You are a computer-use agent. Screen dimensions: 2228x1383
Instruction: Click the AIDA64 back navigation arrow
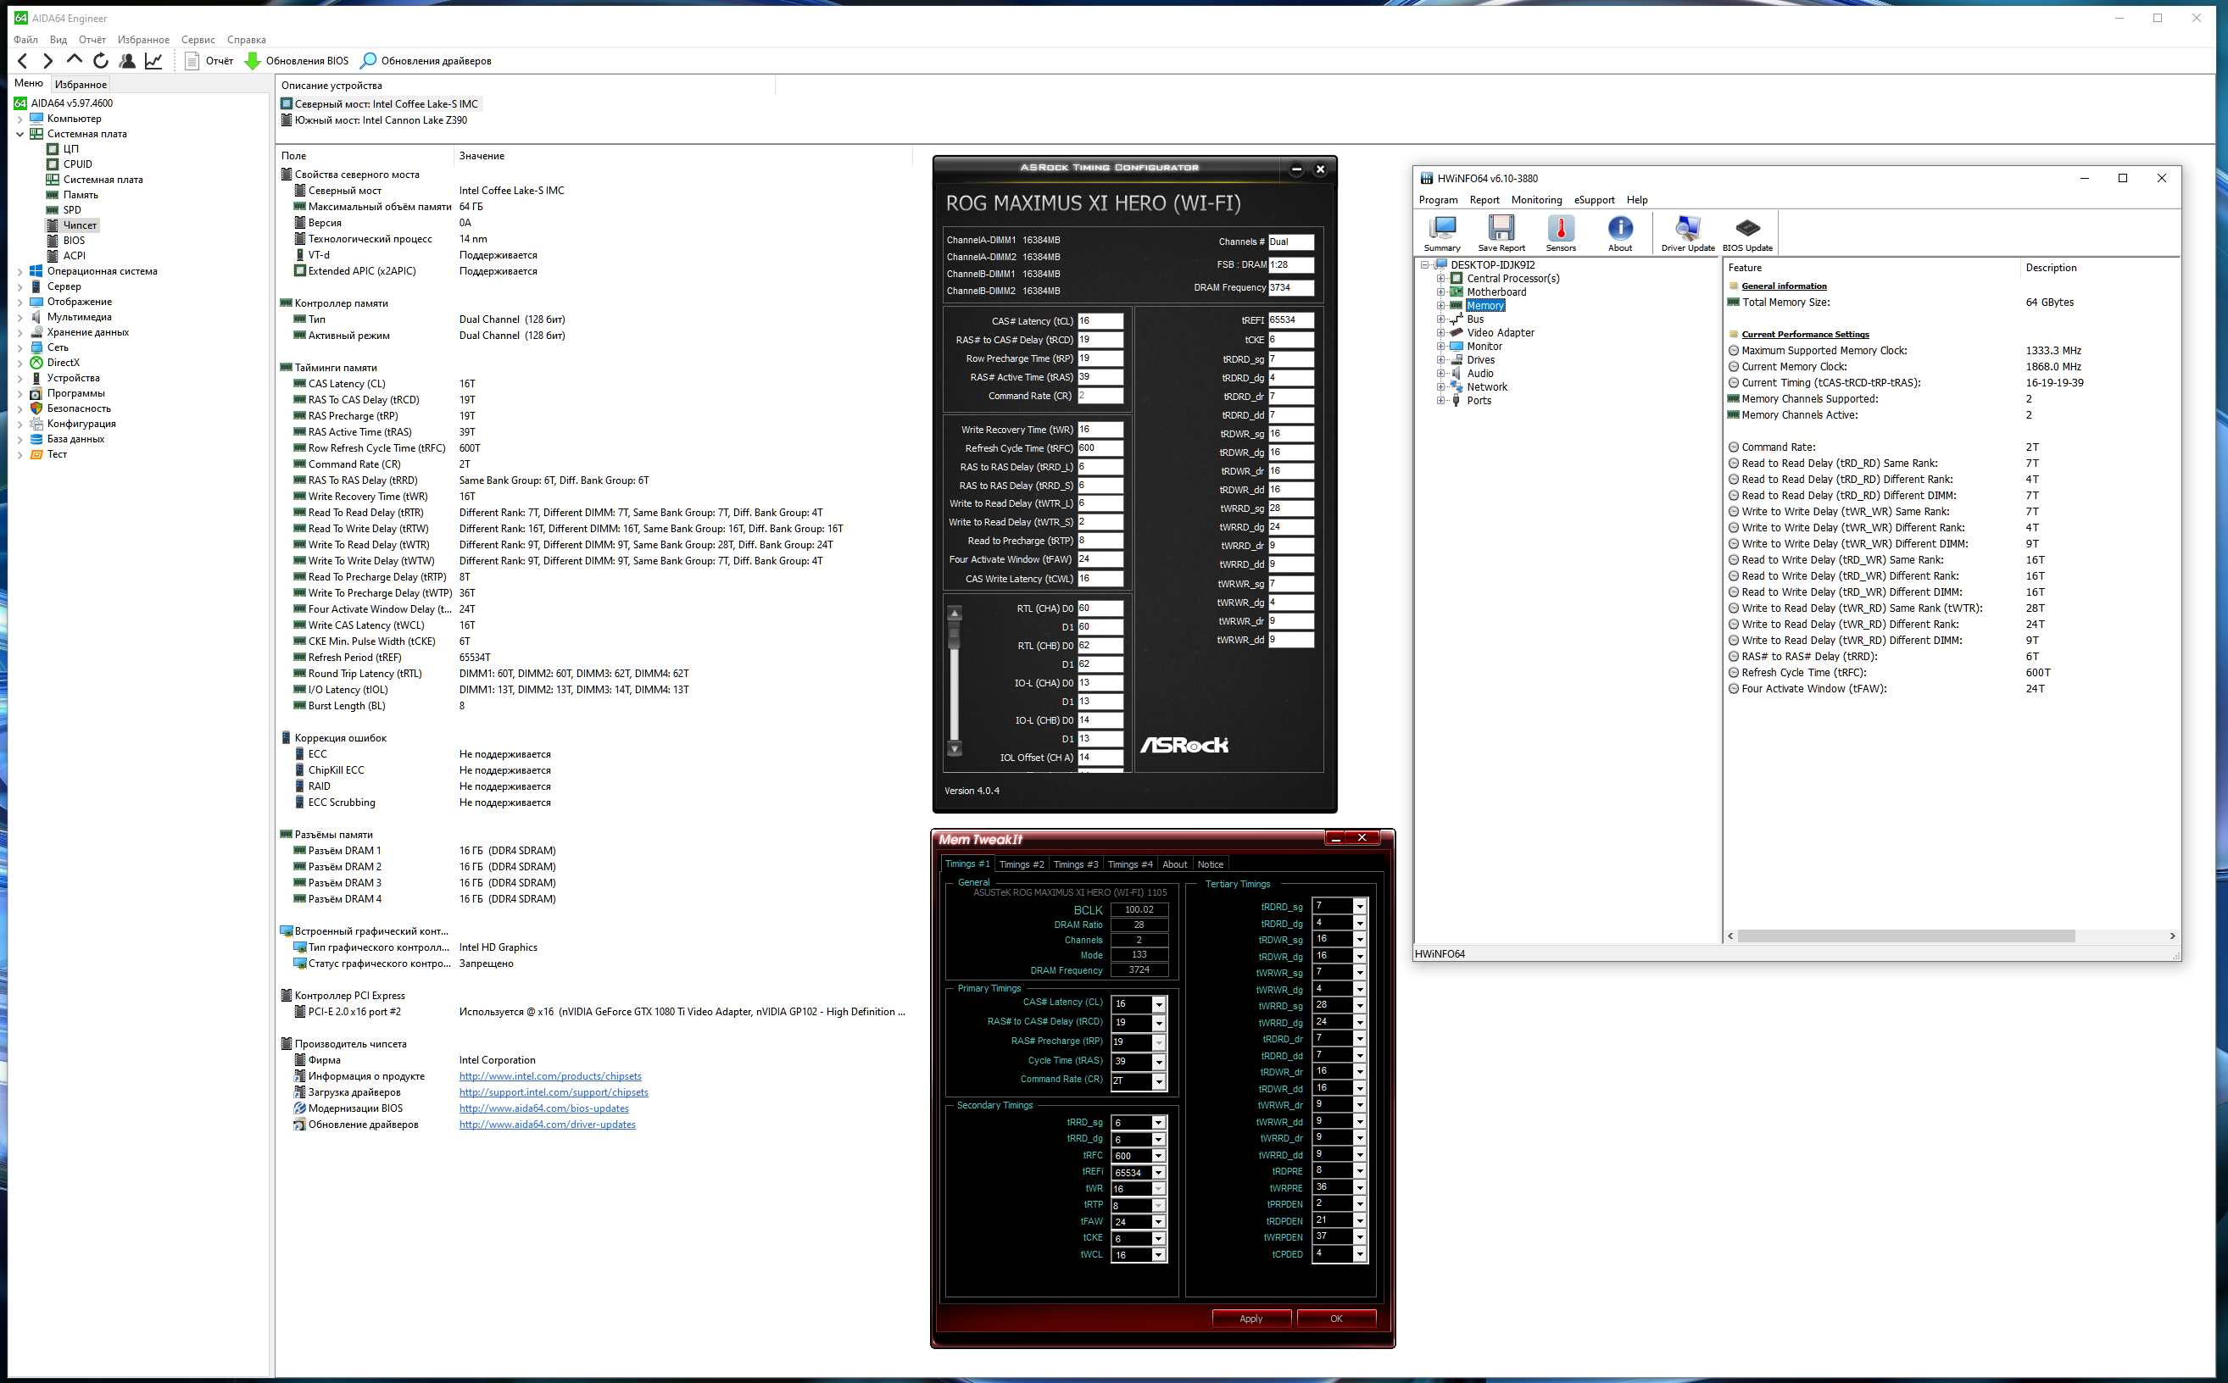click(23, 61)
